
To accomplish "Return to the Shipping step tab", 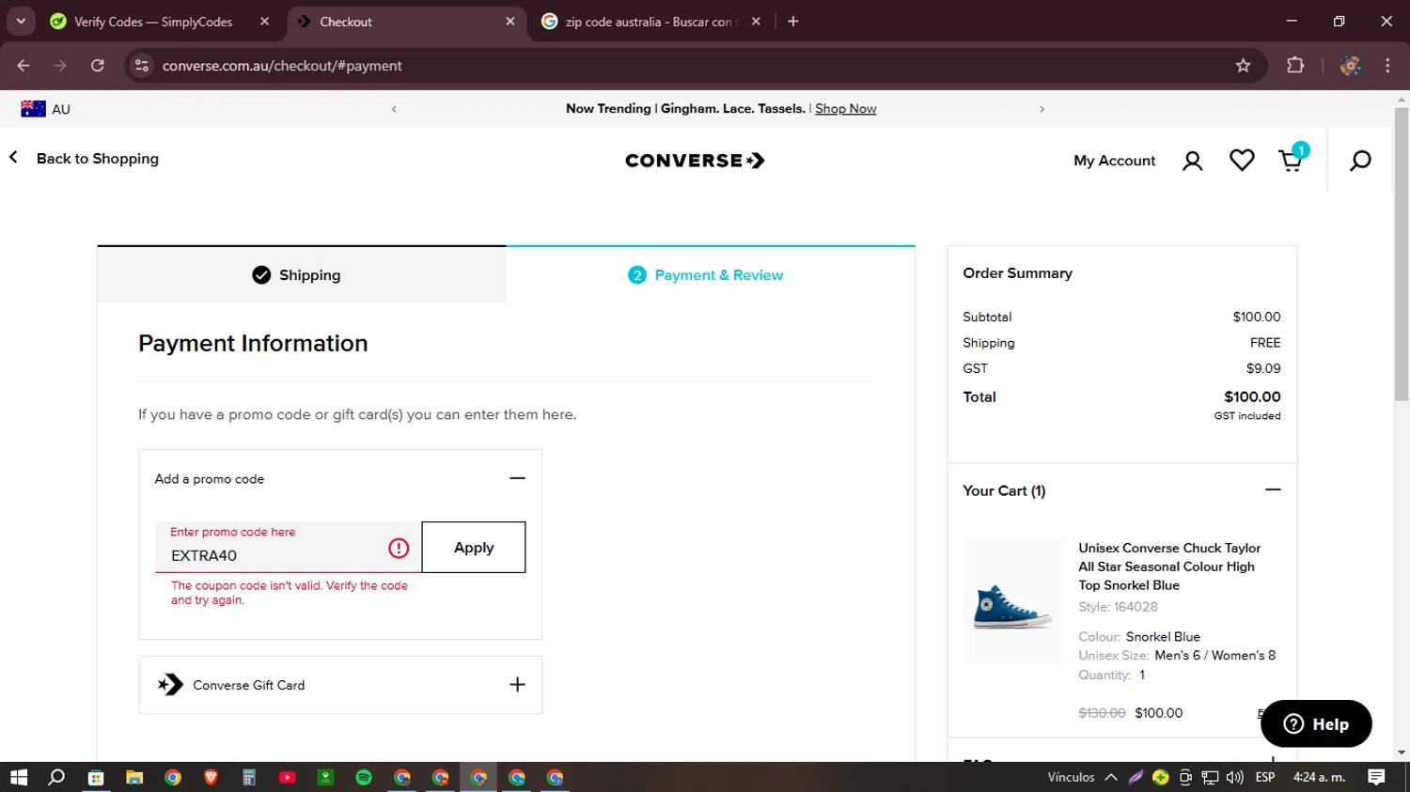I will coord(302,274).
